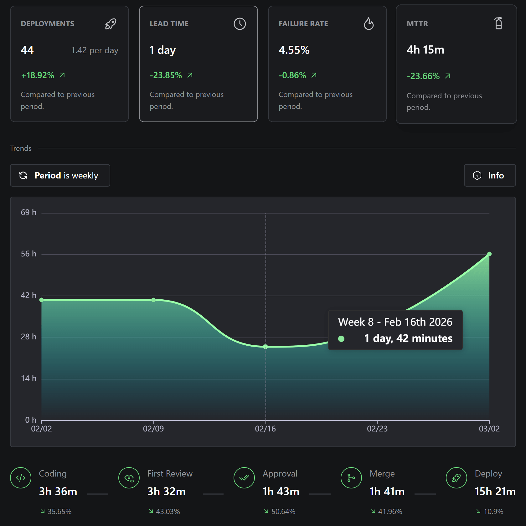Click the 02/09 data point on chart
Screen dimensions: 526x526
153,300
